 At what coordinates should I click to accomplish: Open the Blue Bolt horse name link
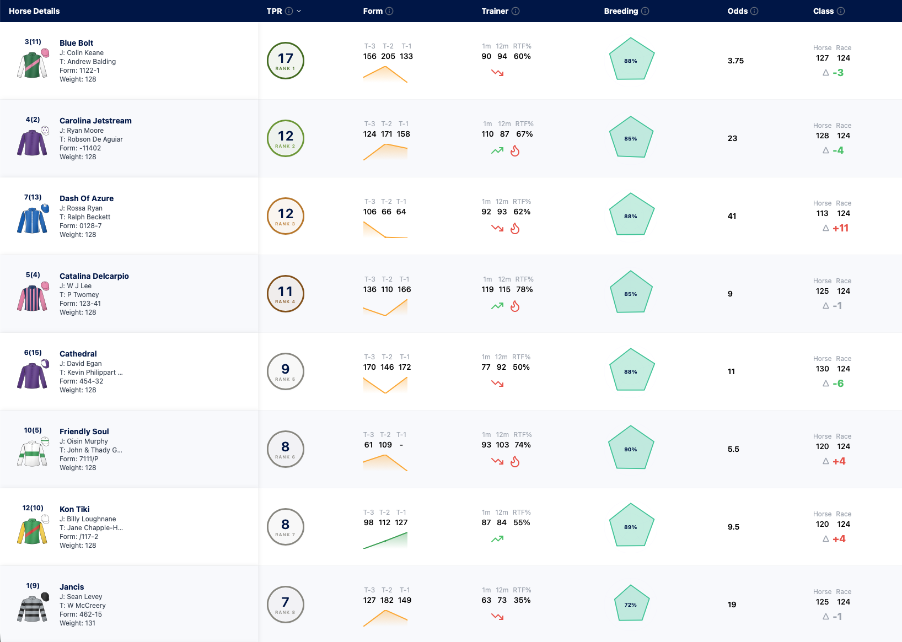pos(76,43)
